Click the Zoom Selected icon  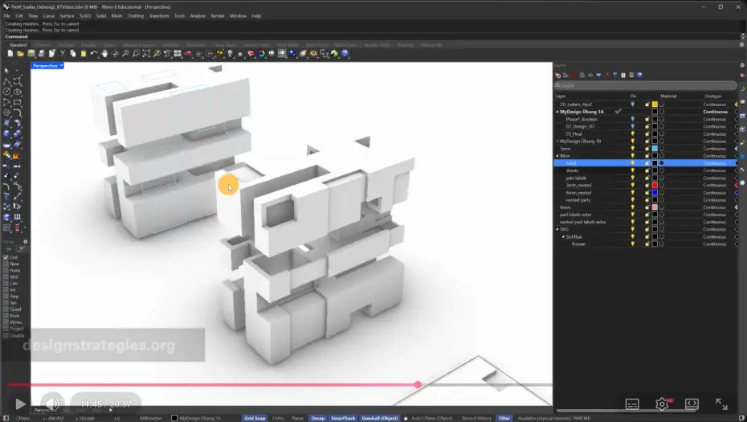click(x=157, y=54)
